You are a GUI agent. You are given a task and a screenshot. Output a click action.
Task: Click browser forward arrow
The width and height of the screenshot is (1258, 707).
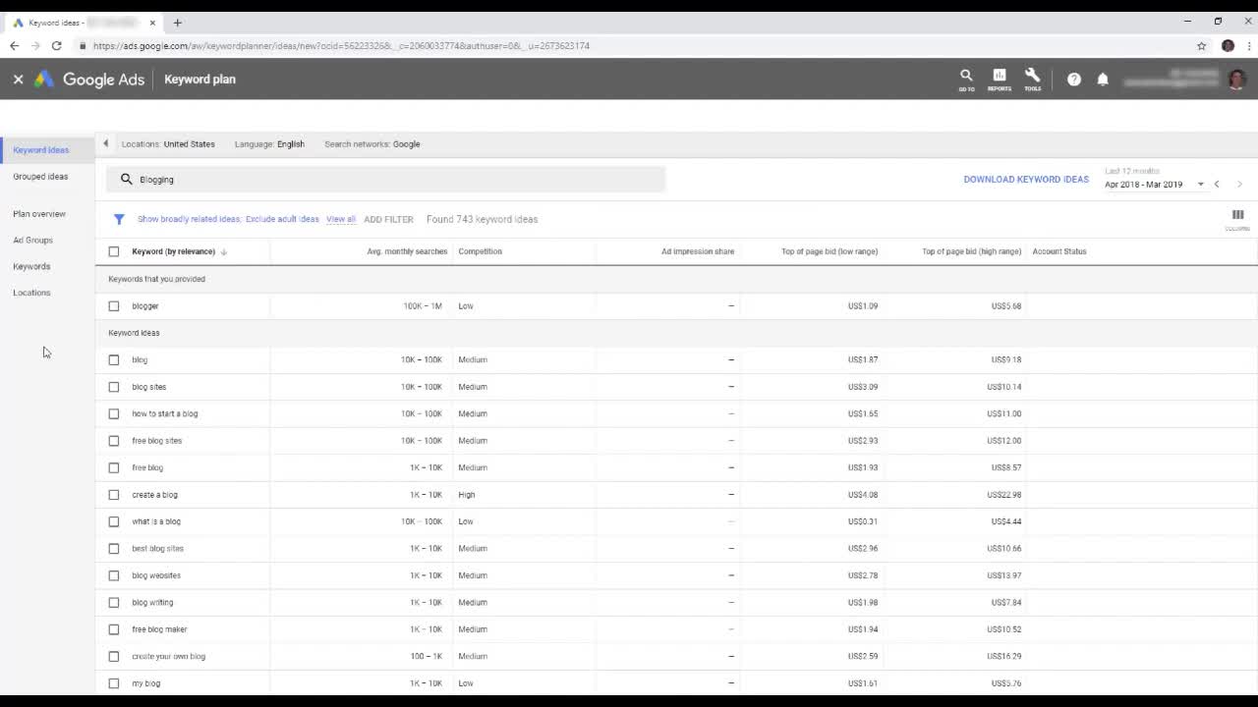pos(35,46)
